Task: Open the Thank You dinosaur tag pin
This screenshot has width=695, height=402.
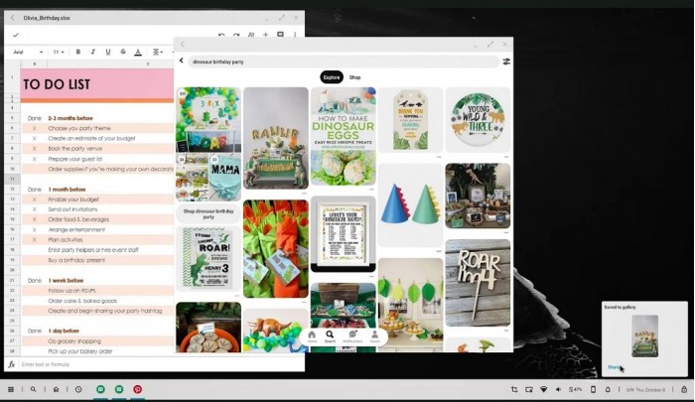Action: 410,120
